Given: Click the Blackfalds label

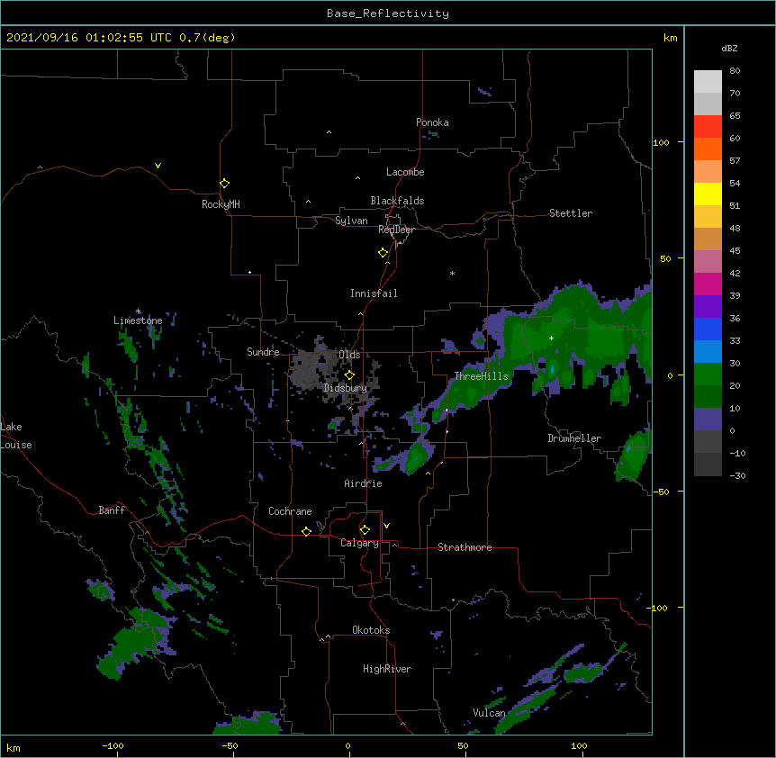Looking at the screenshot, I should tap(397, 201).
